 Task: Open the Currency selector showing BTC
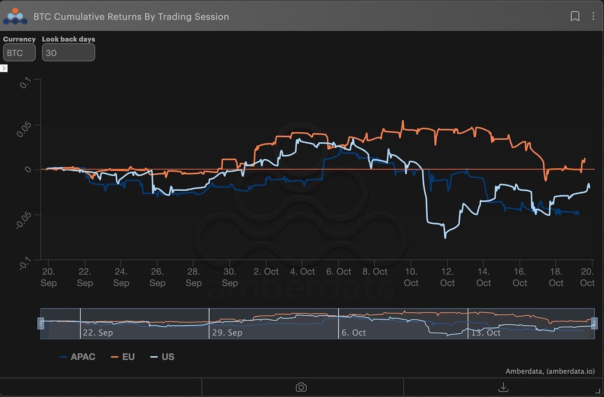pyautogui.click(x=19, y=53)
